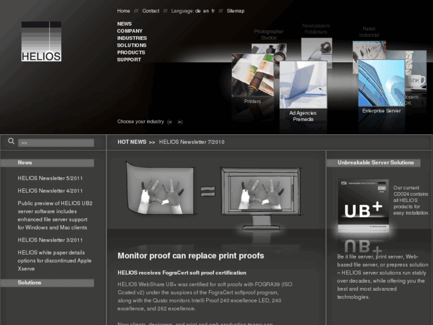Switch language to de

coord(198,11)
